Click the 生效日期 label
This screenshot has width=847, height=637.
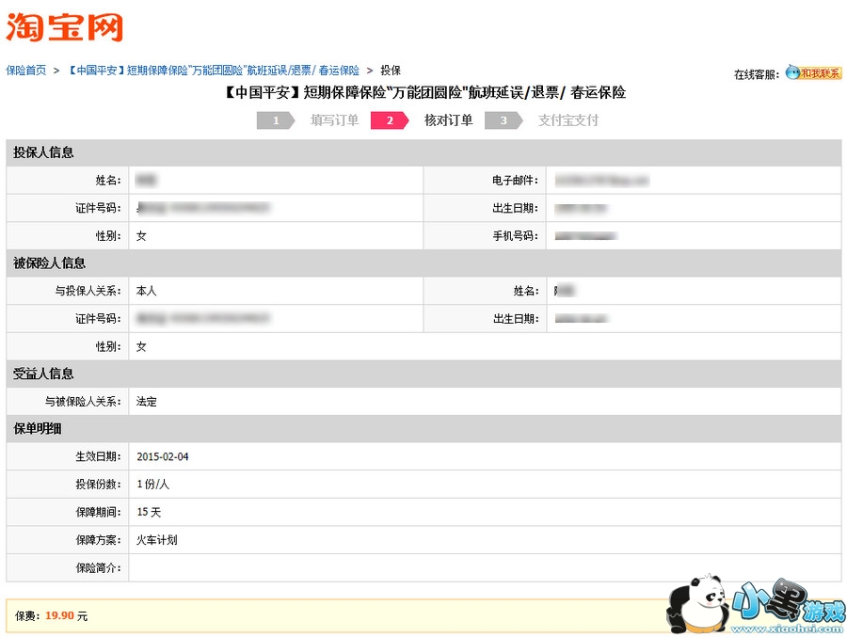click(98, 456)
